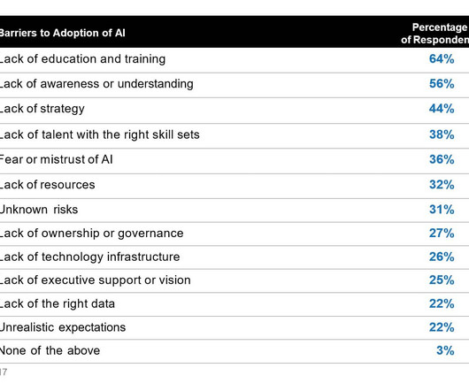469x391 pixels.
Task: Click the 'Barriers to Adoption of AI' header
Action: click(x=62, y=33)
